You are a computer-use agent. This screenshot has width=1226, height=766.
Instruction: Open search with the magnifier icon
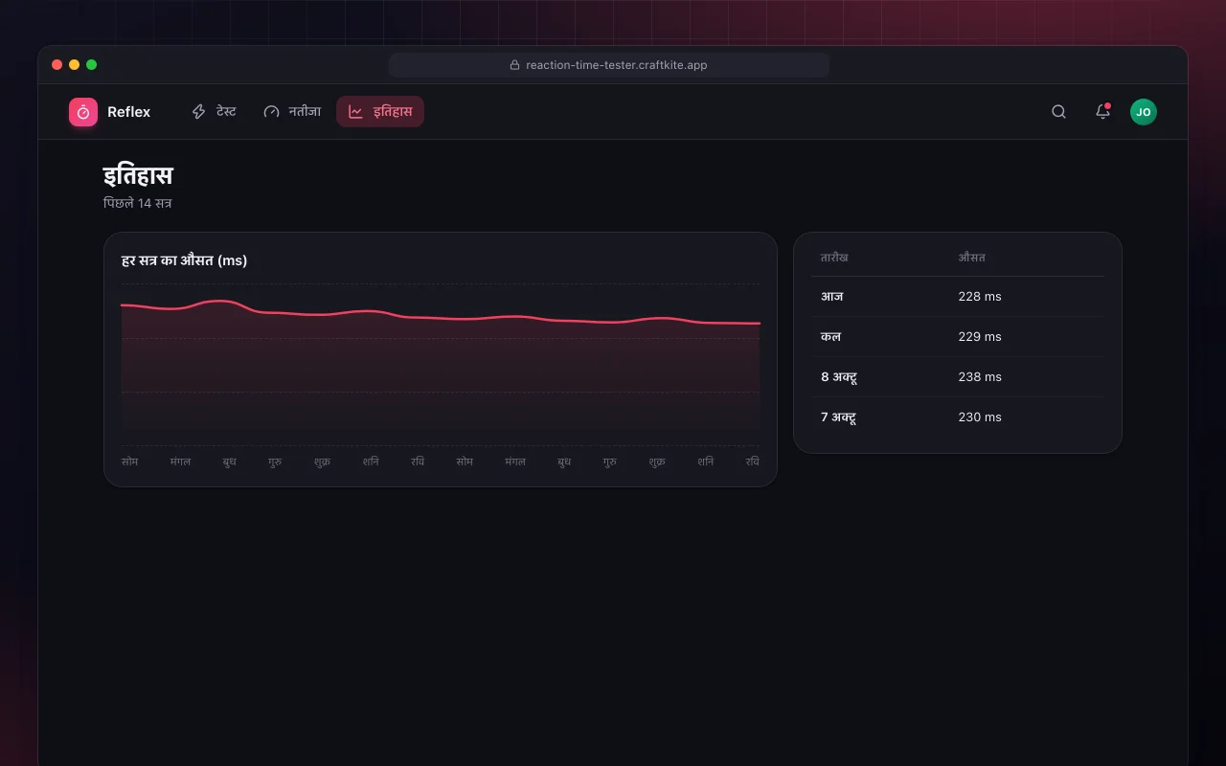(1058, 112)
